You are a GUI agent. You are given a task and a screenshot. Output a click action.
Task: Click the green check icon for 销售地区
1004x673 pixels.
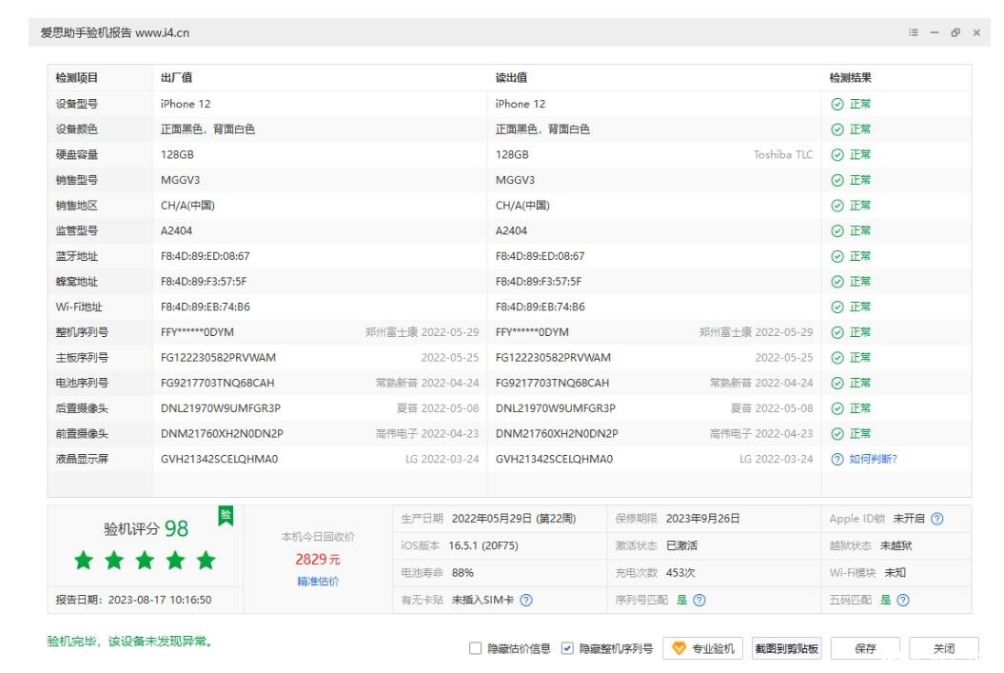click(x=837, y=206)
